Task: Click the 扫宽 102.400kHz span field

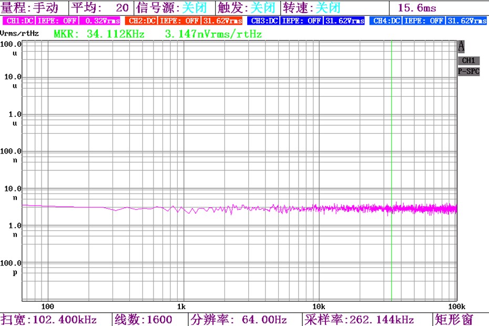Action: [x=56, y=319]
